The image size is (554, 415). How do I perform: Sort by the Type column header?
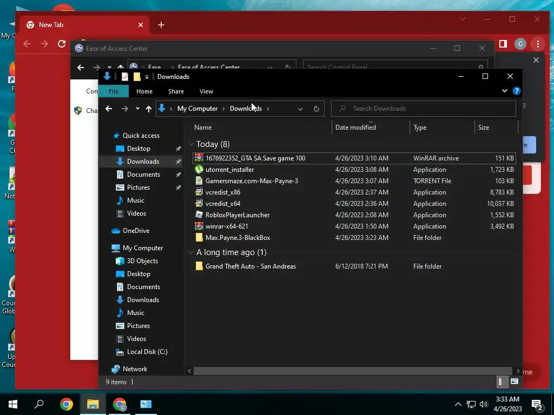(x=420, y=128)
